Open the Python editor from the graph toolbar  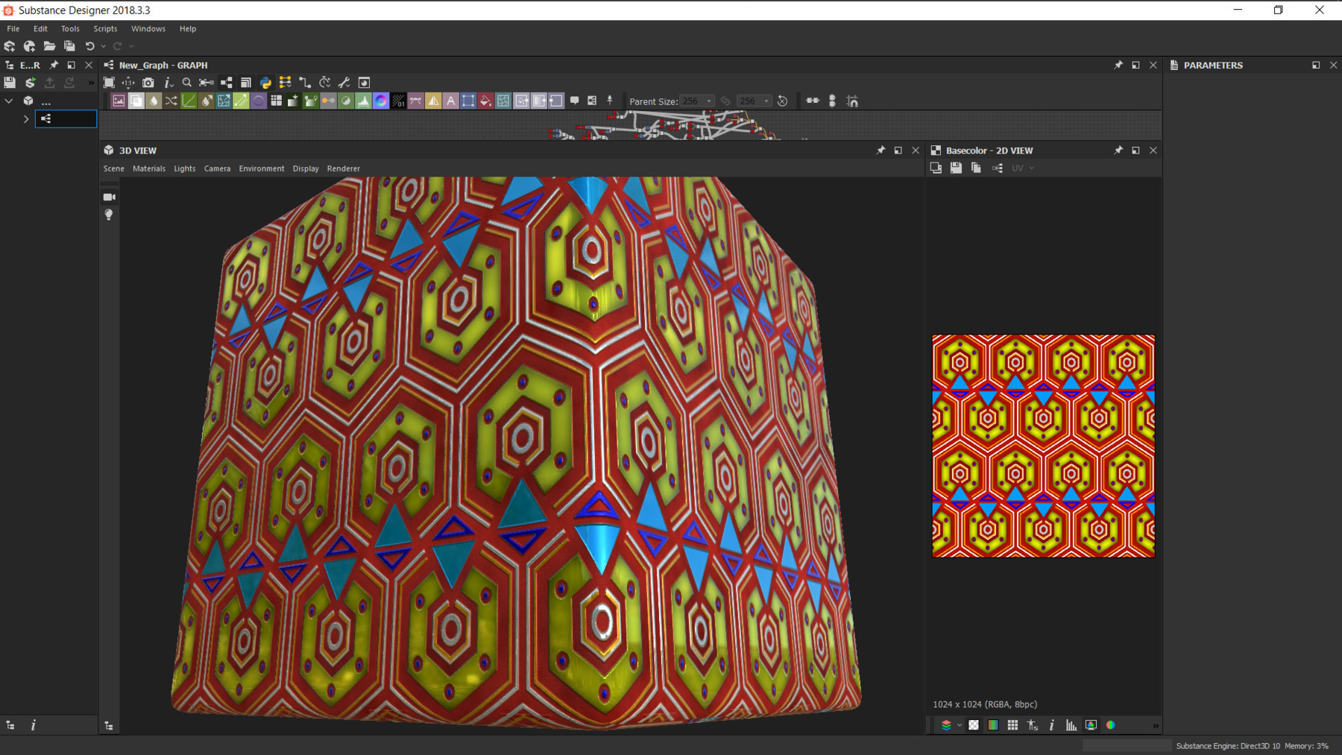tap(265, 82)
